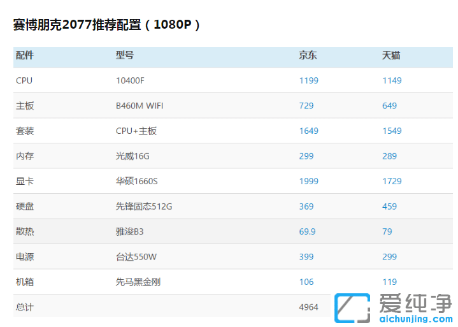Click JD price 729 for B460M WIFI motherboard

pos(306,106)
